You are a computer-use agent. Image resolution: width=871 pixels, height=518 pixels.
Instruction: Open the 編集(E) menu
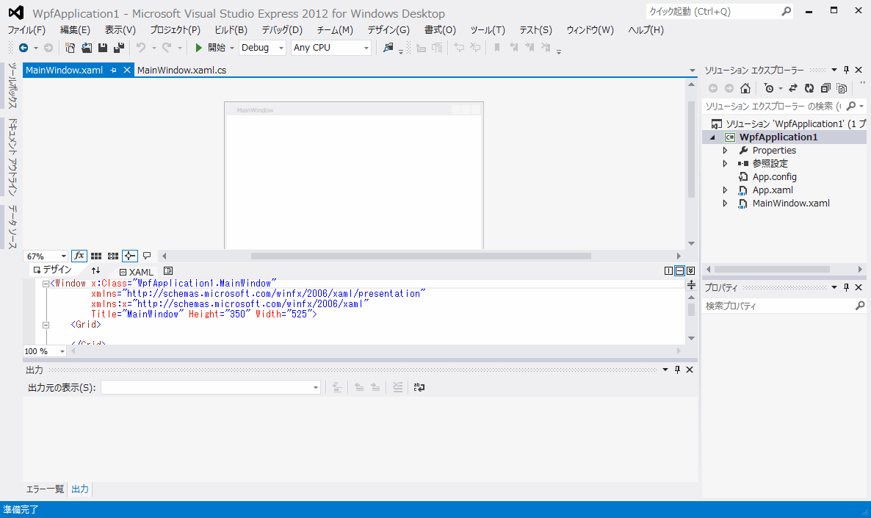(75, 30)
